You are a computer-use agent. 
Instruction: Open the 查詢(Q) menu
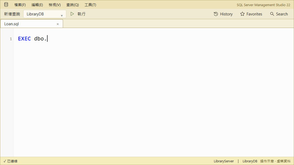tap(72, 5)
